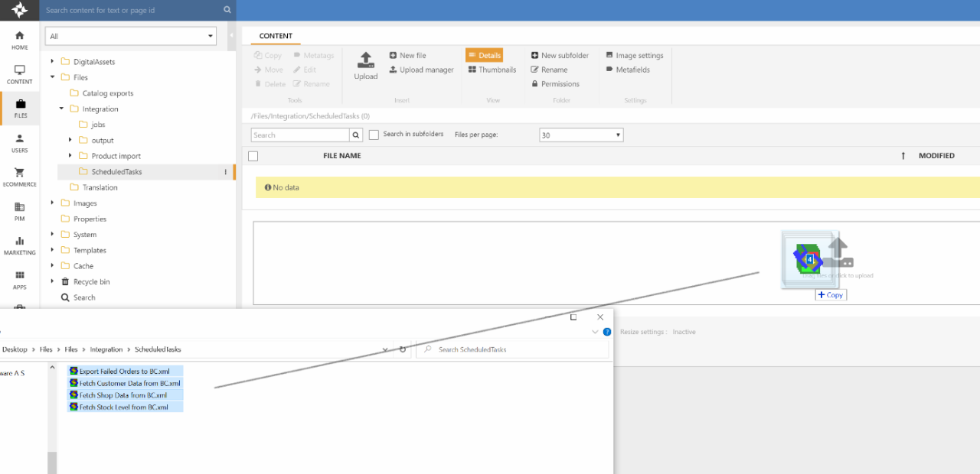Go to PIM in the sidebar
980x474 pixels.
click(x=19, y=211)
